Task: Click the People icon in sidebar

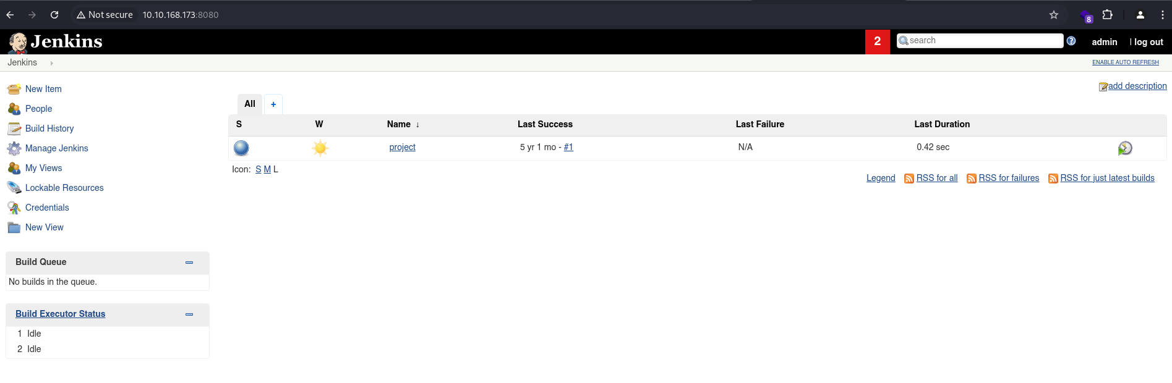Action: point(14,109)
